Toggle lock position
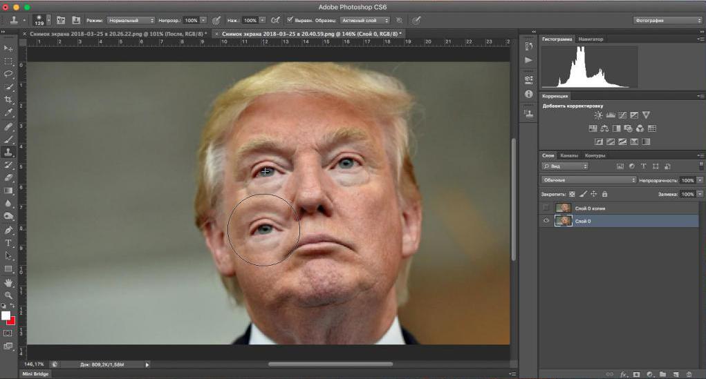 click(594, 194)
